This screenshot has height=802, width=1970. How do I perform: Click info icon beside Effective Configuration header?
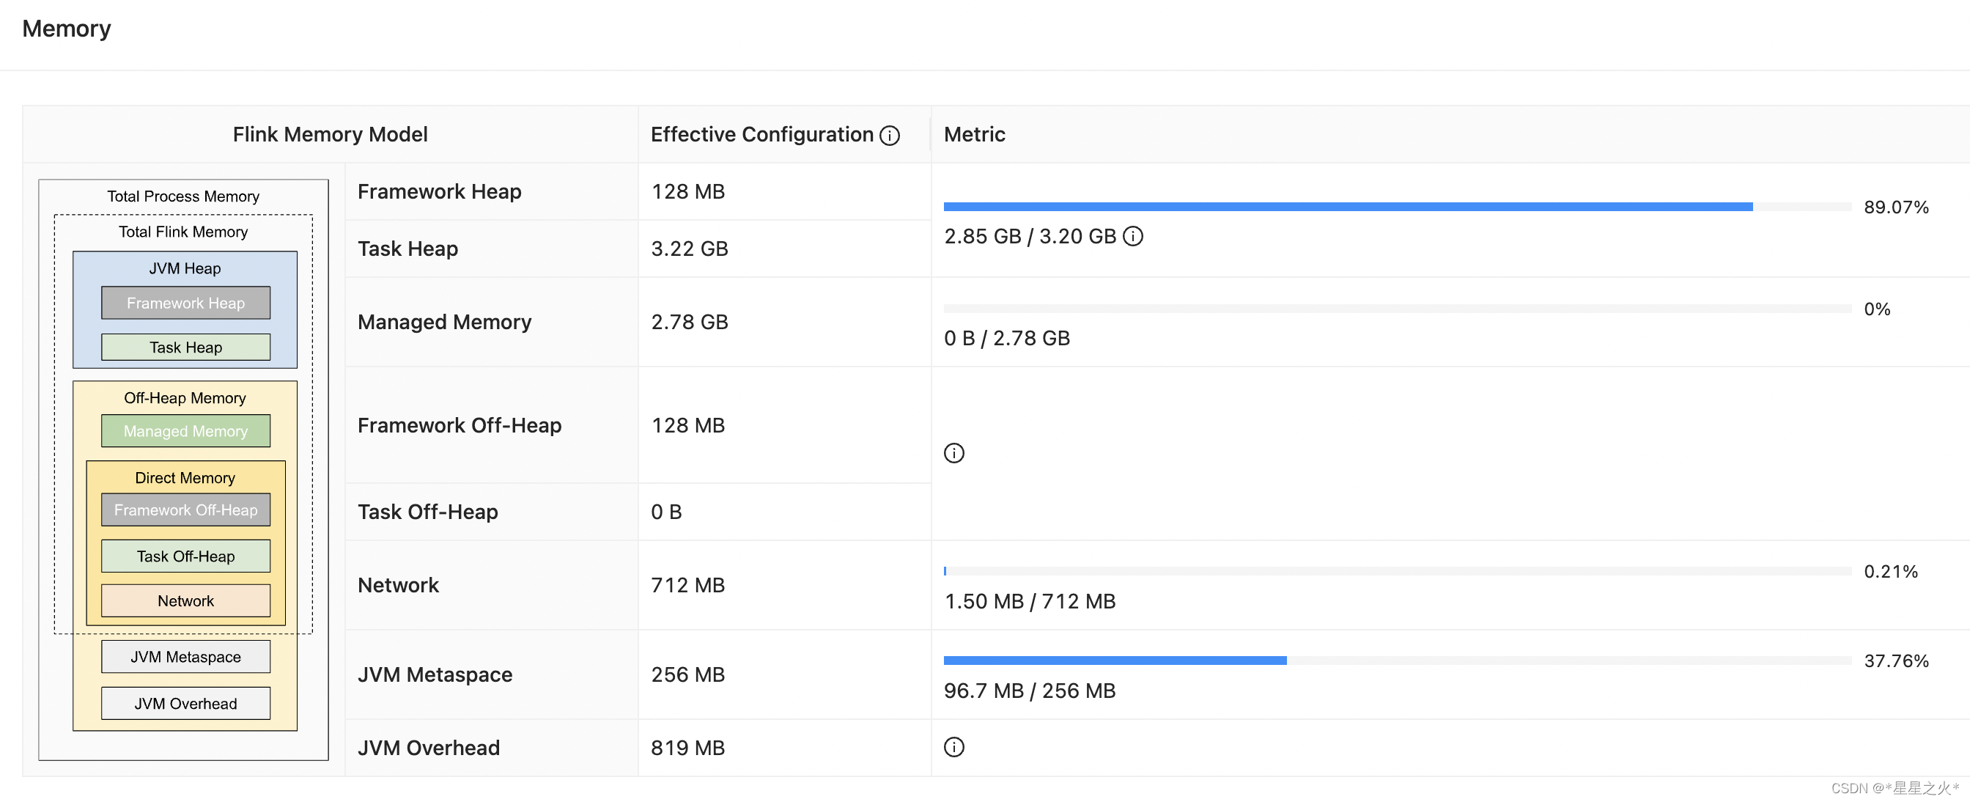click(x=890, y=136)
